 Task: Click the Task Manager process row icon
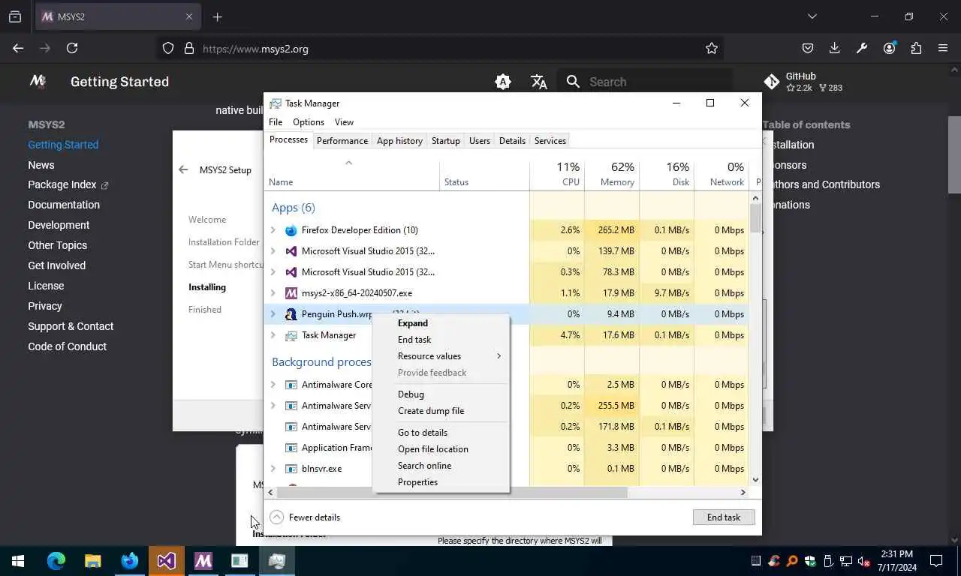tap(291, 335)
